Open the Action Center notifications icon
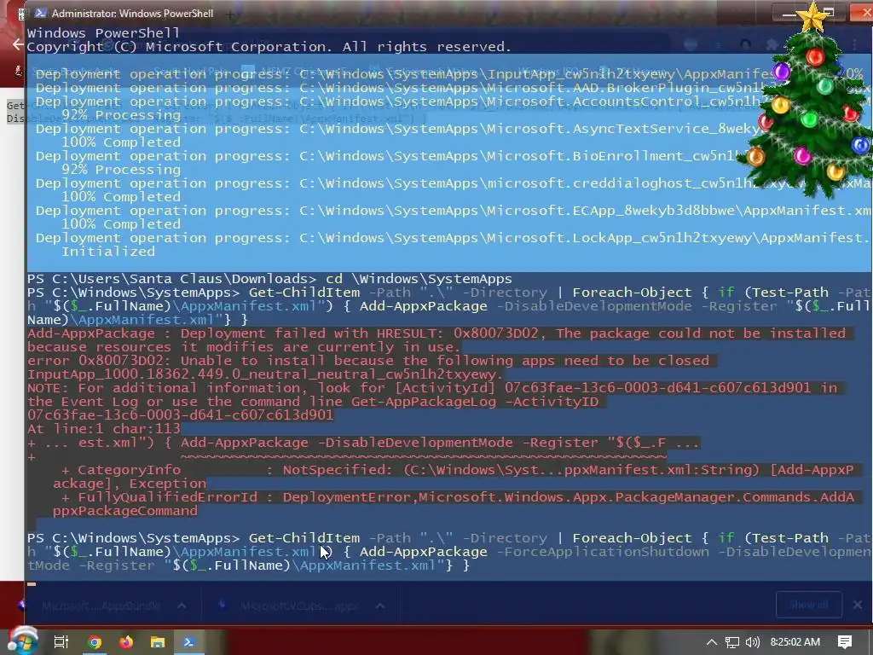The height and width of the screenshot is (655, 873). pyautogui.click(x=845, y=642)
